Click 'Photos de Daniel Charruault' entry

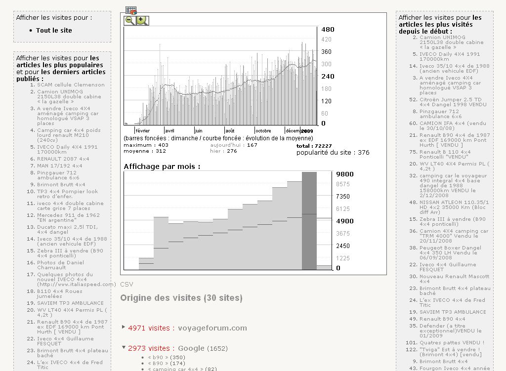pyautogui.click(x=60, y=265)
